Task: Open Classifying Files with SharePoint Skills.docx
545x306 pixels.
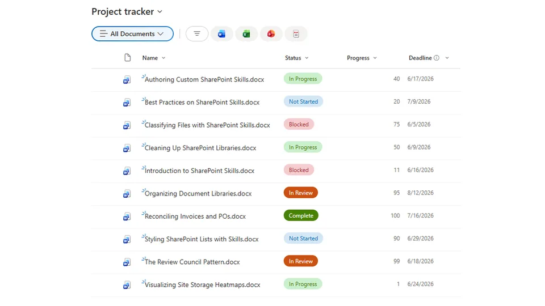Action: [207, 125]
